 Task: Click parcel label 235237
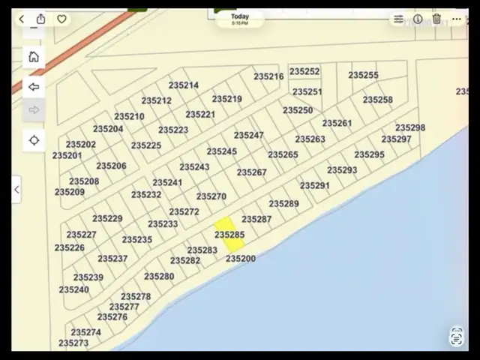point(112,259)
